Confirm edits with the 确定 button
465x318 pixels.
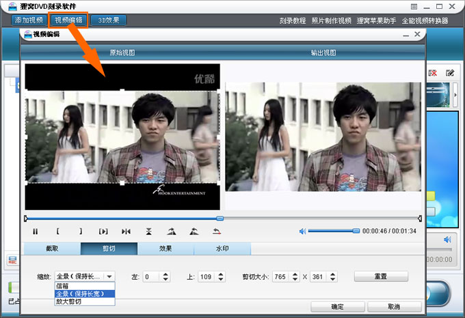click(338, 307)
